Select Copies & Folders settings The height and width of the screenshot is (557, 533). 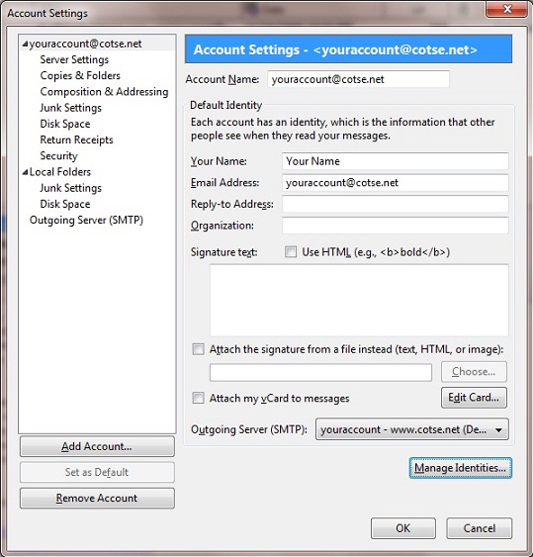pos(80,75)
